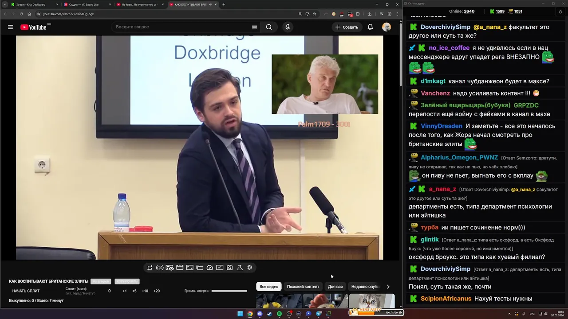The width and height of the screenshot is (568, 319).
Task: Start voice search with microphone icon
Action: tap(288, 27)
